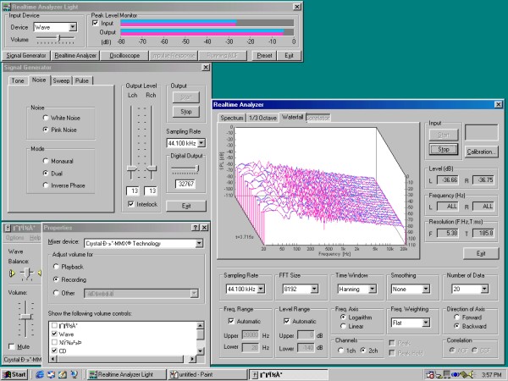Toggle the CD volume control checkbox
This screenshot has height=381, width=508.
tap(54, 351)
